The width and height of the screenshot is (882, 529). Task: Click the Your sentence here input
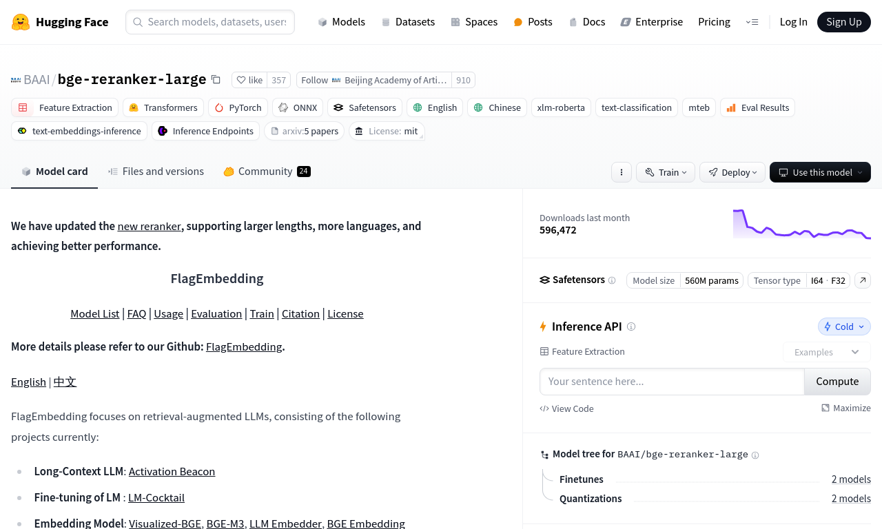[672, 382]
